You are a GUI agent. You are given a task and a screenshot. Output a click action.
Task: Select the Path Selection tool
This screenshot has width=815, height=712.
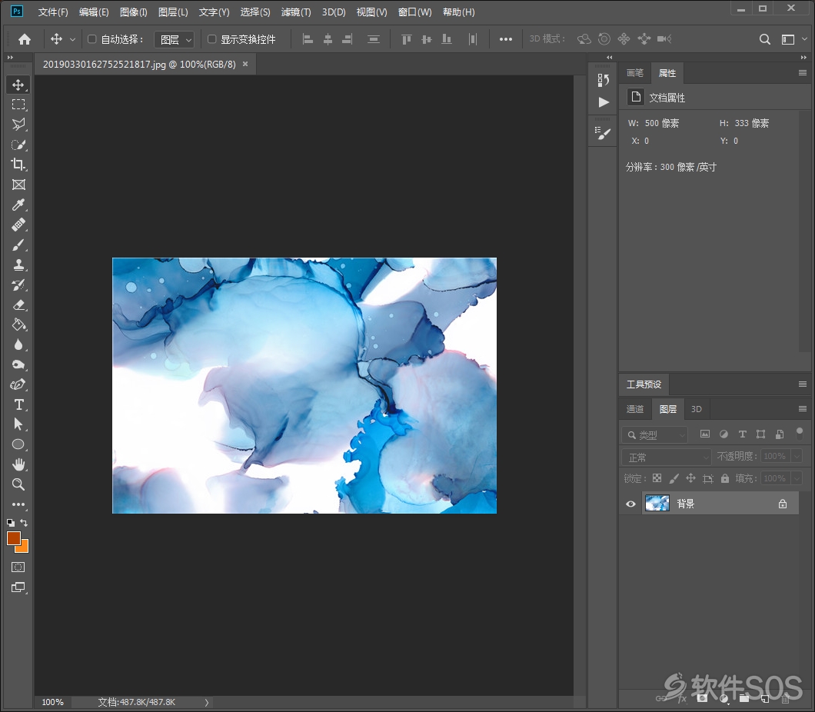18,424
